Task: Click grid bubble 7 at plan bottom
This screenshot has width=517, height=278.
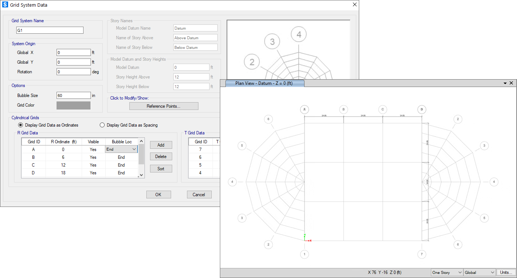Action: (x=422, y=254)
